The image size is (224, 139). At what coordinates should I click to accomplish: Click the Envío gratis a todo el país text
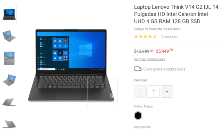pyautogui.click(x=164, y=69)
